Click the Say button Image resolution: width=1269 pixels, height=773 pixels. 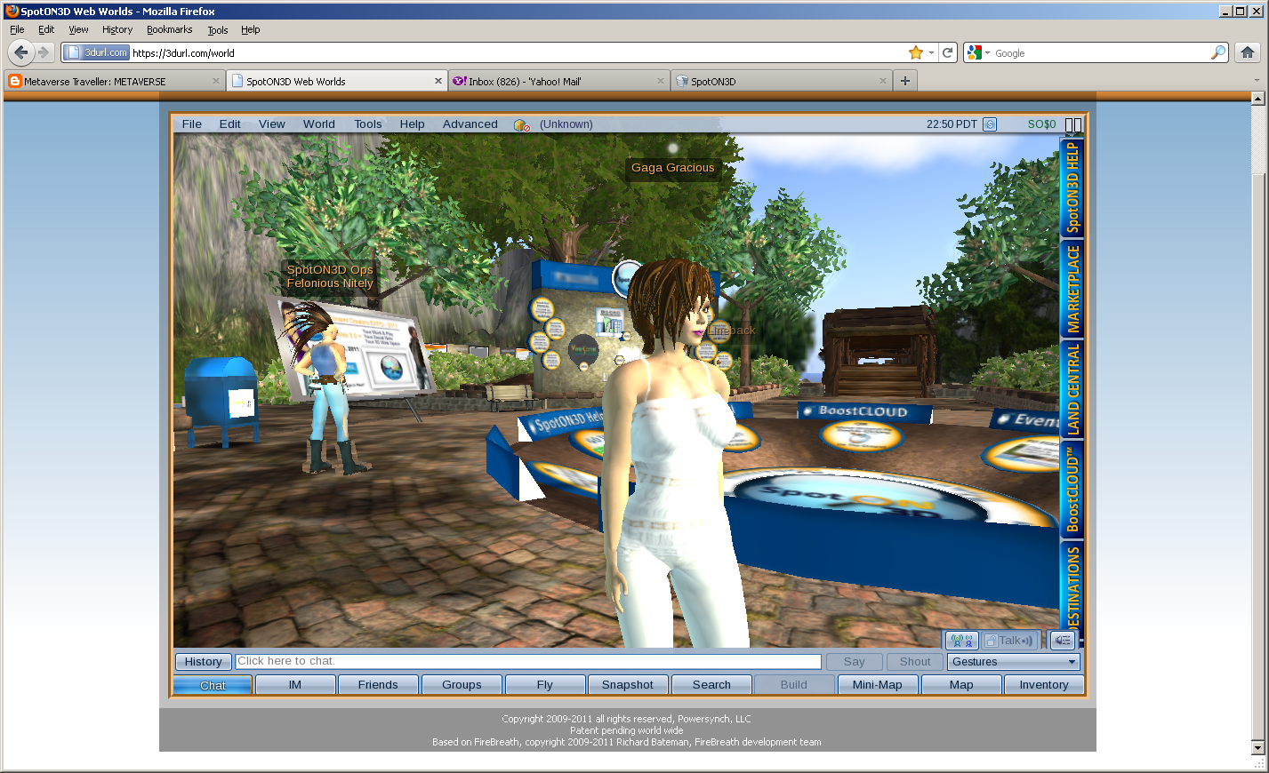click(x=855, y=662)
